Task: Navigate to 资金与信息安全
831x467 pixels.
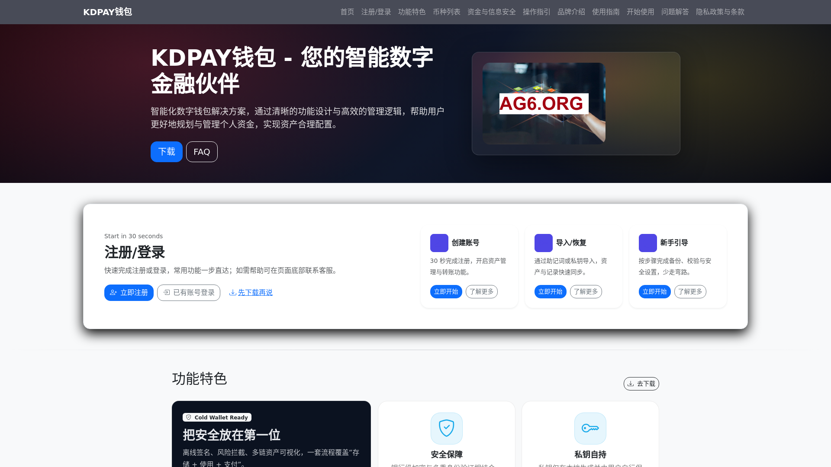Action: pos(491,12)
